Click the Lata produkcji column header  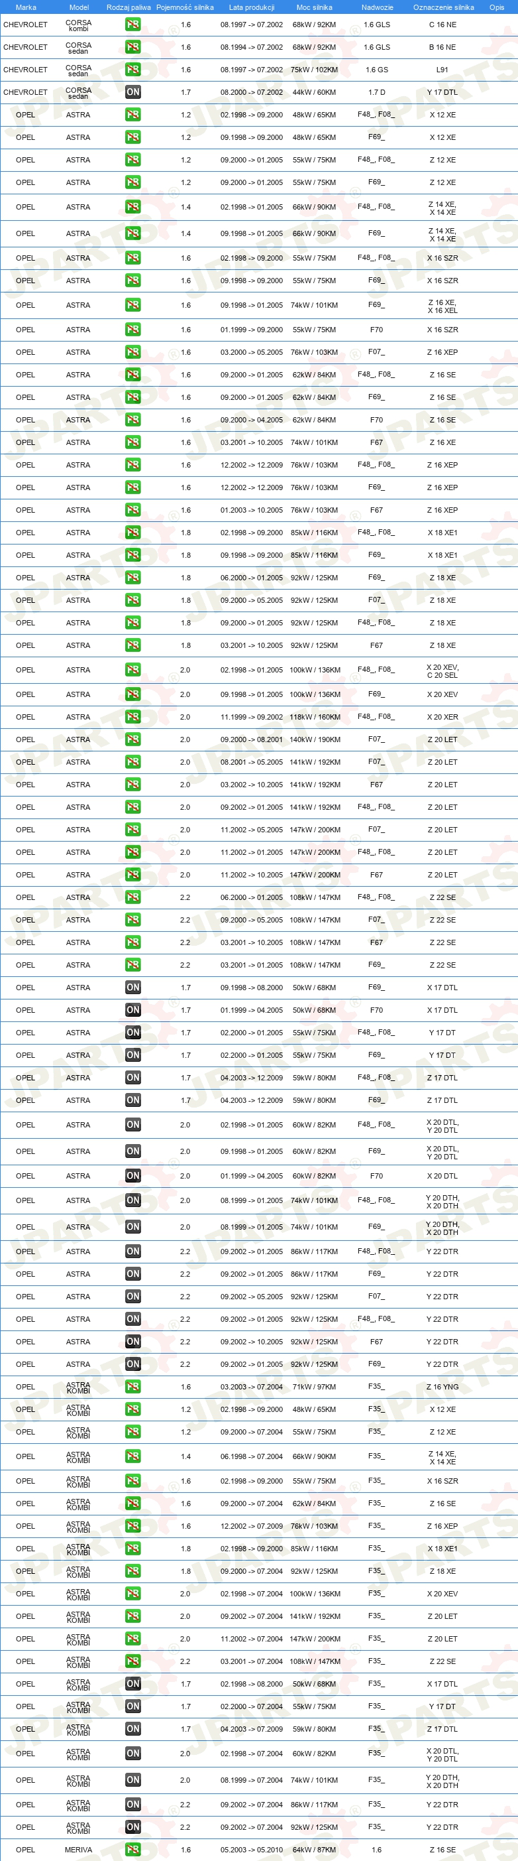click(x=252, y=7)
